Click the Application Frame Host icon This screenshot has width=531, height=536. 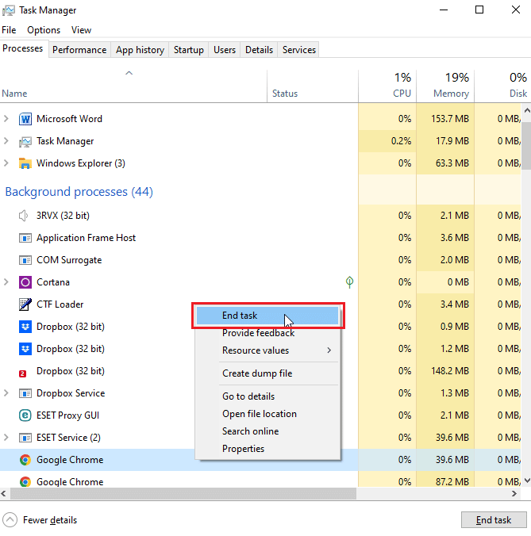[25, 238]
